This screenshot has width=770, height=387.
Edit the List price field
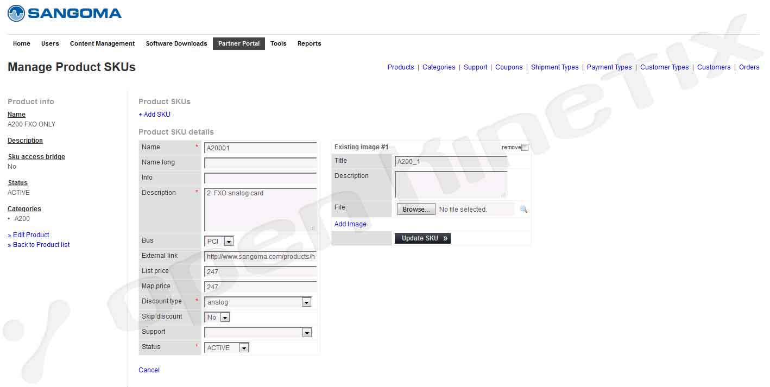click(261, 271)
